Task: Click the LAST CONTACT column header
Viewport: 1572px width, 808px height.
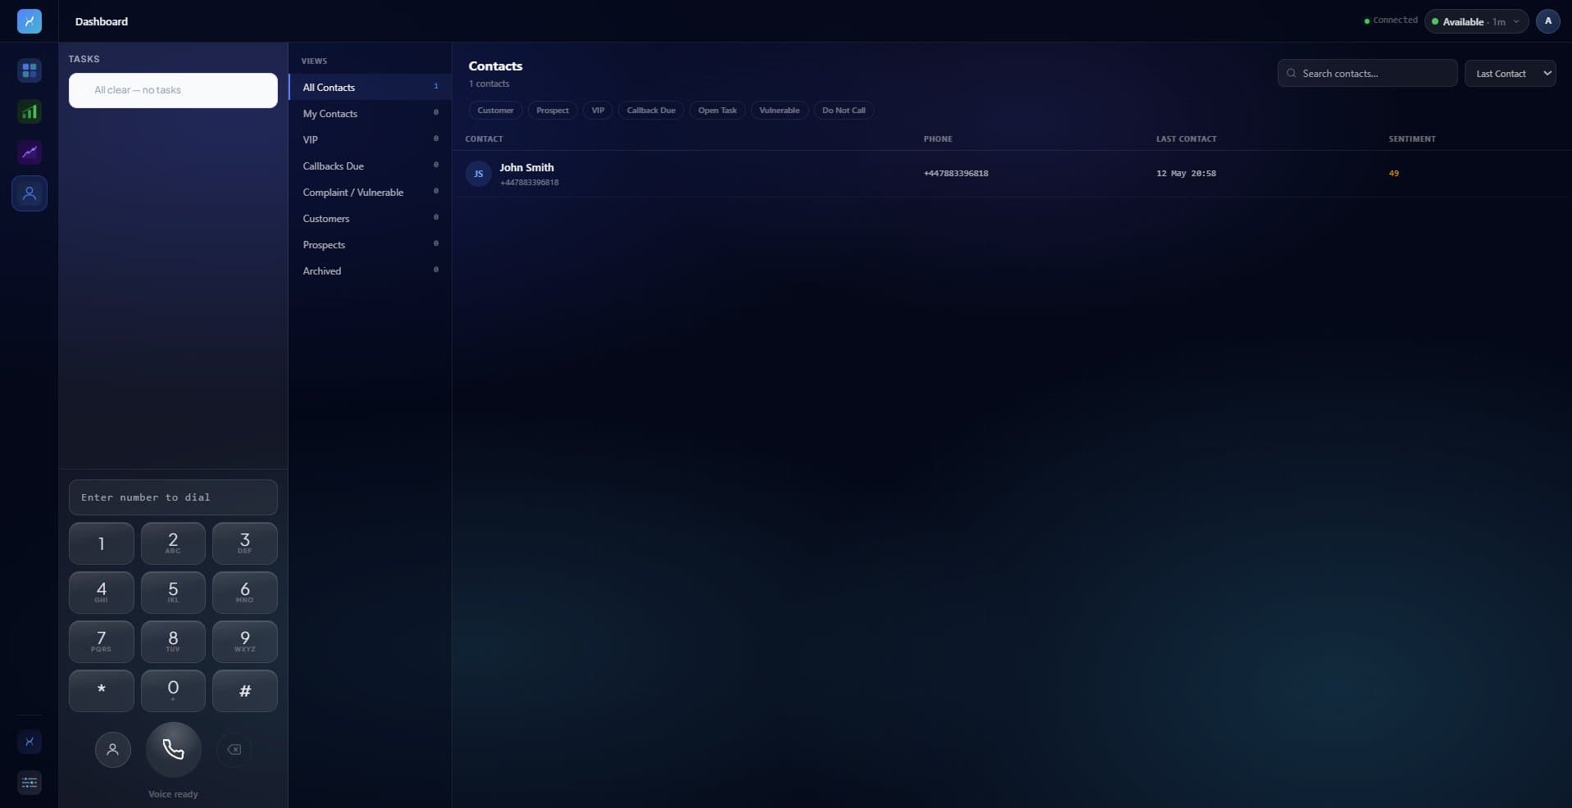Action: pos(1186,139)
